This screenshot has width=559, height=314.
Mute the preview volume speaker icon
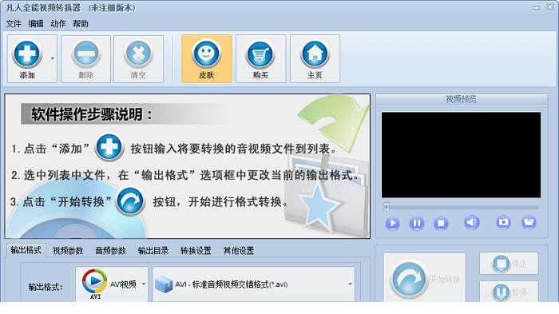point(472,223)
